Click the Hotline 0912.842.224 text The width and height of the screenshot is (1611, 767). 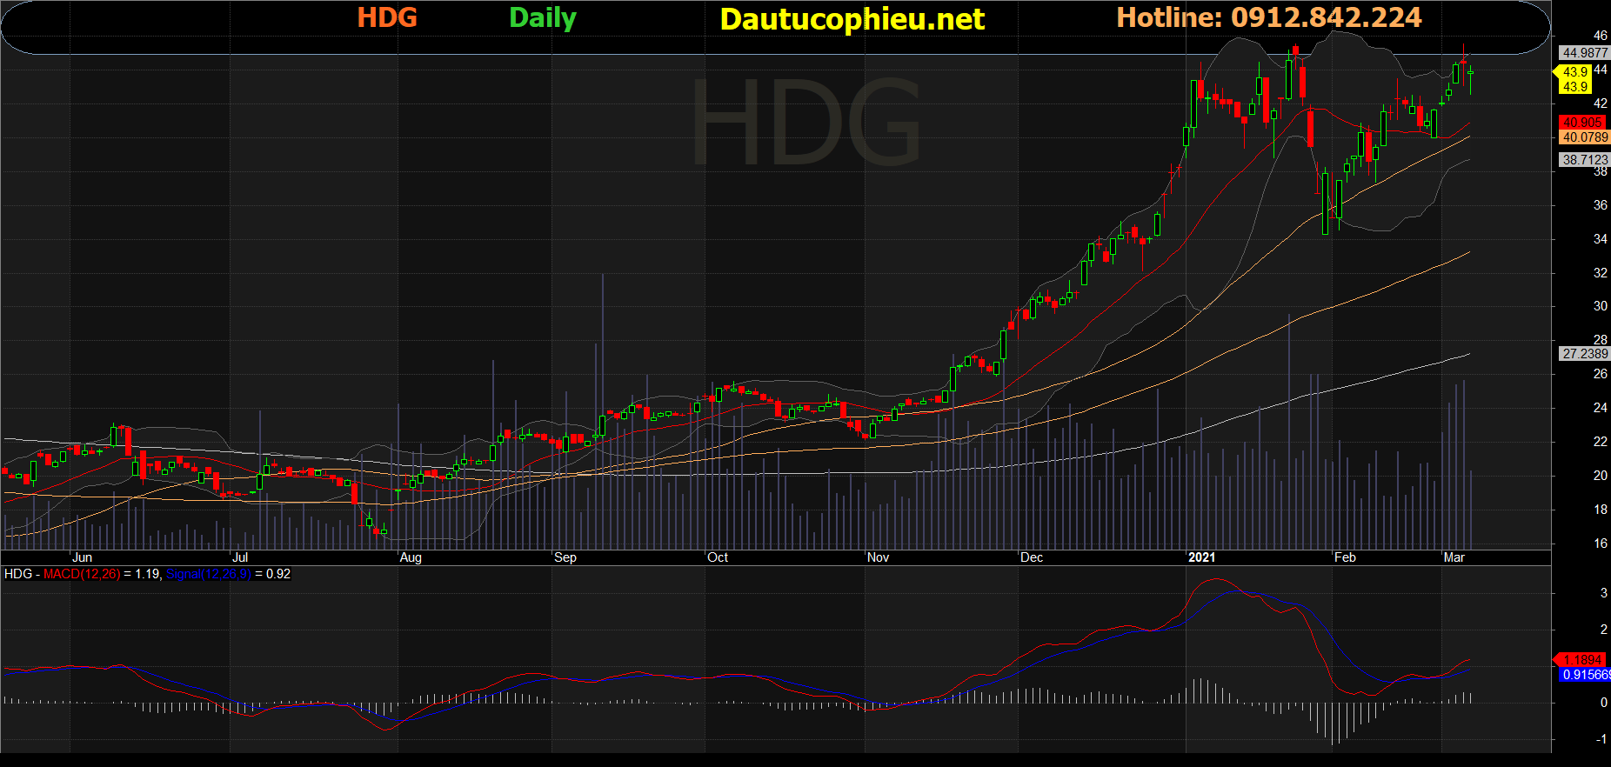1269,17
